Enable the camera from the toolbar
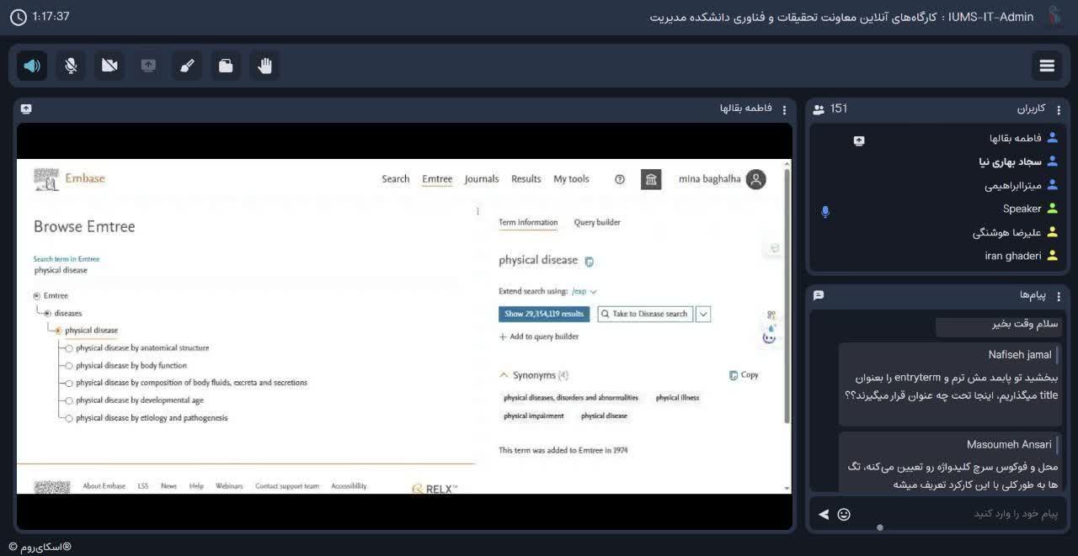1078x556 pixels. coord(109,66)
